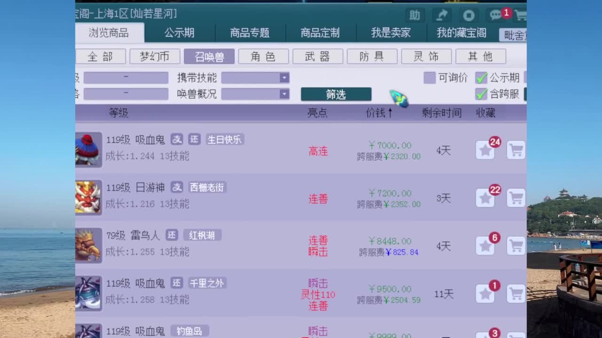The height and width of the screenshot is (338, 602).
Task: Select the 灵饰 category button
Action: [427, 56]
